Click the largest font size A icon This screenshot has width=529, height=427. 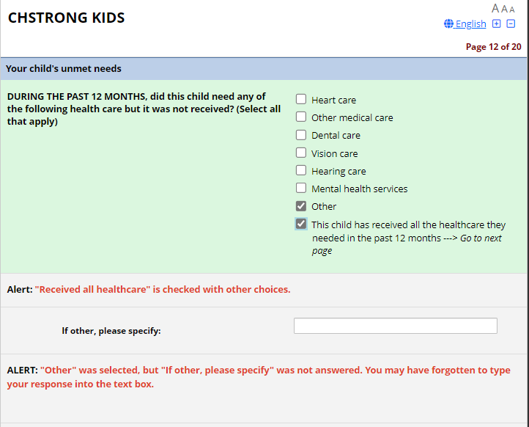tap(495, 9)
